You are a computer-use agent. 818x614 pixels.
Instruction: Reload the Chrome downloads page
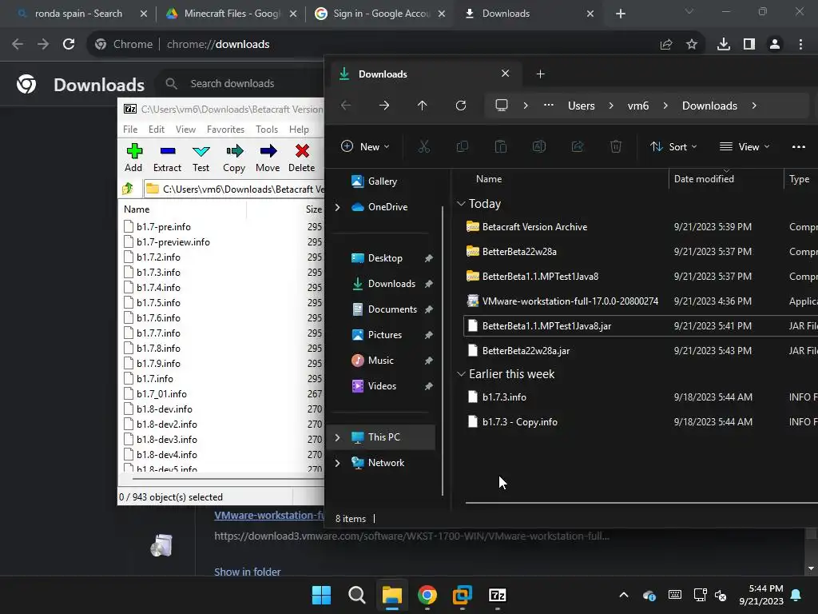pyautogui.click(x=69, y=45)
